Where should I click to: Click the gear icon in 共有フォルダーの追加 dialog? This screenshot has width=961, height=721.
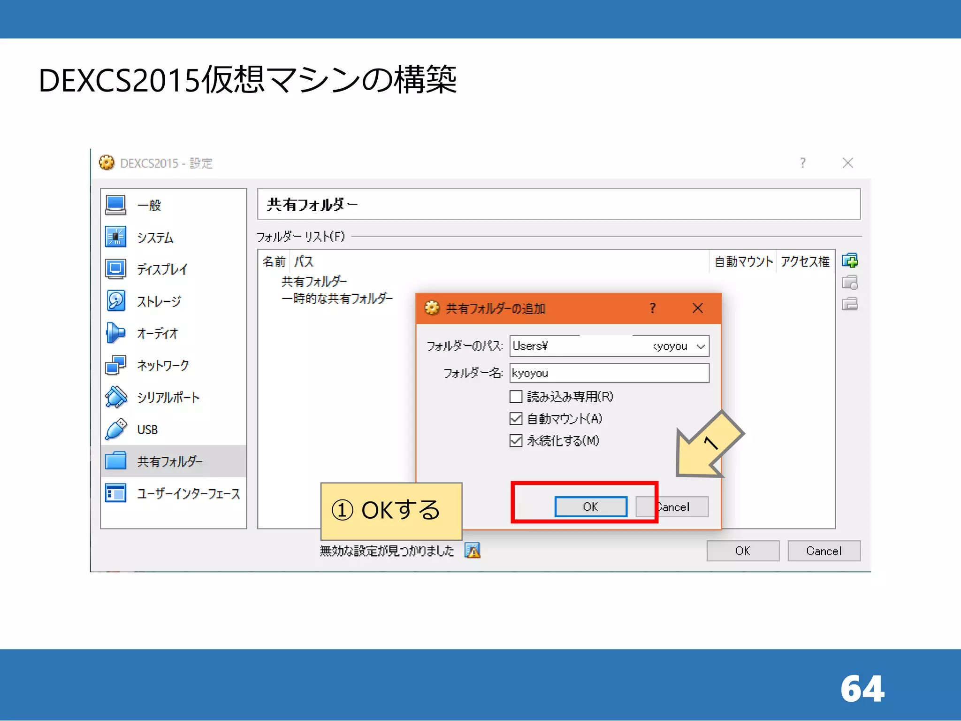click(x=432, y=308)
